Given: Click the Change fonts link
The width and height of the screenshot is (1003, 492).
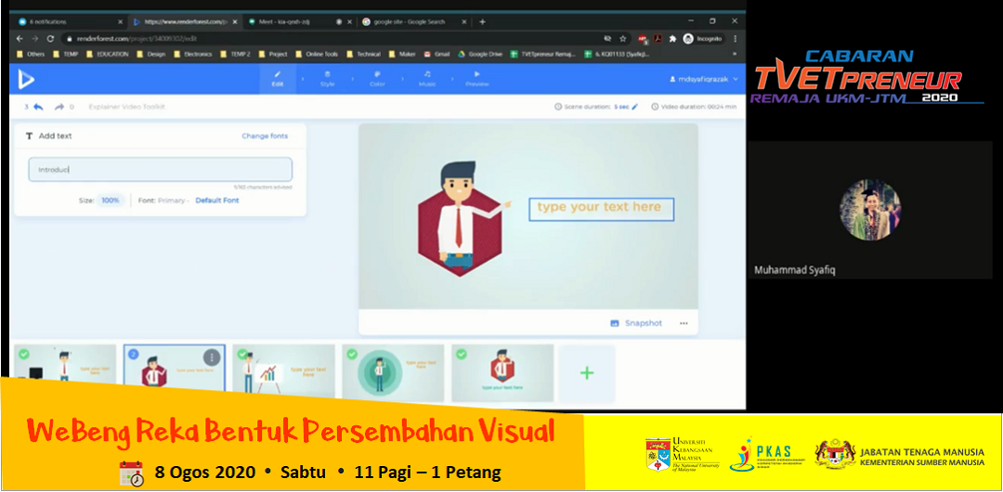Looking at the screenshot, I should [265, 136].
